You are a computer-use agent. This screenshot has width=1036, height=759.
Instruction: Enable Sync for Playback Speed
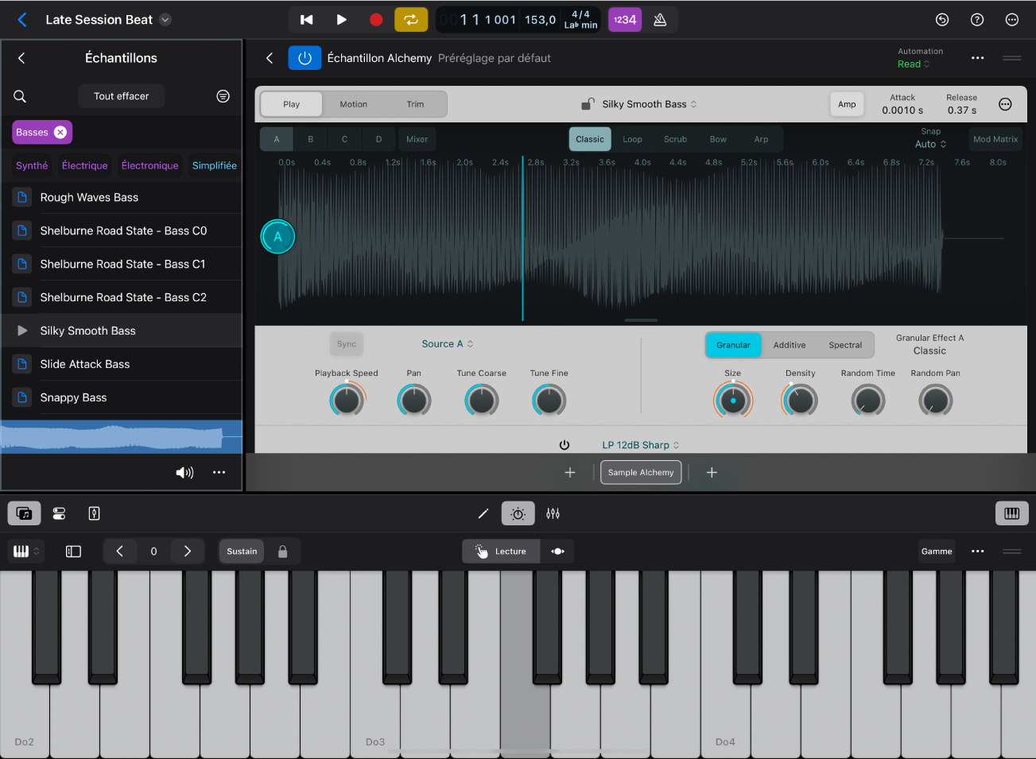point(346,343)
